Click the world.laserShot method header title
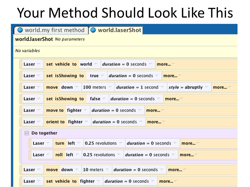Image resolution: width=250 pixels, height=187 pixels. point(34,39)
